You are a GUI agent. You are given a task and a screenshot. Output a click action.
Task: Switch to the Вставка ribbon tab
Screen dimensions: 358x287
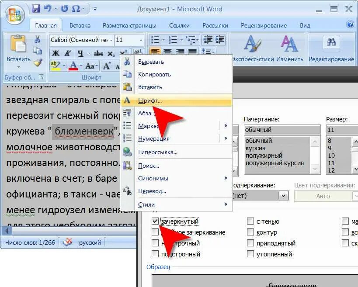click(80, 25)
